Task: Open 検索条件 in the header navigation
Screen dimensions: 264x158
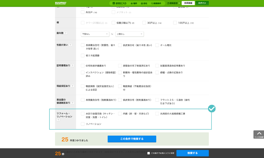Action: [156, 3]
